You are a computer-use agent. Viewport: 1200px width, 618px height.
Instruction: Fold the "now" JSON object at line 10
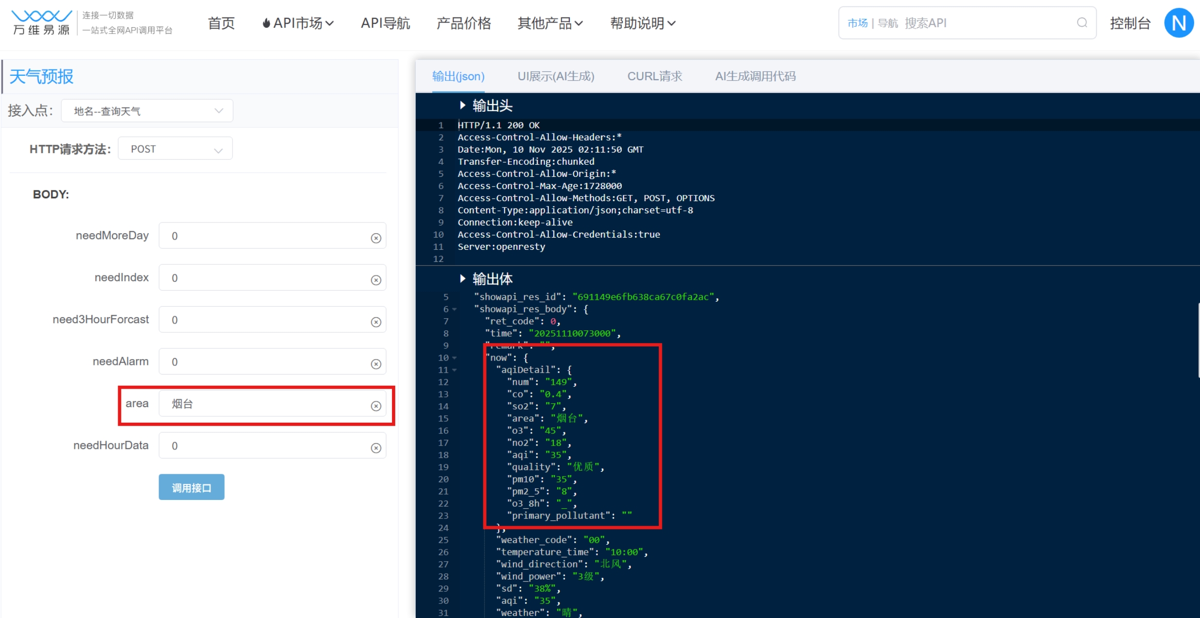coord(455,358)
